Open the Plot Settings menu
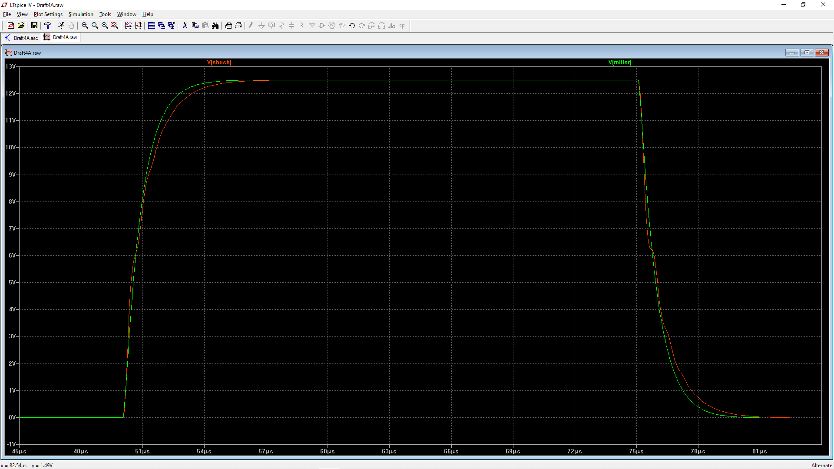The image size is (834, 469). point(48,14)
